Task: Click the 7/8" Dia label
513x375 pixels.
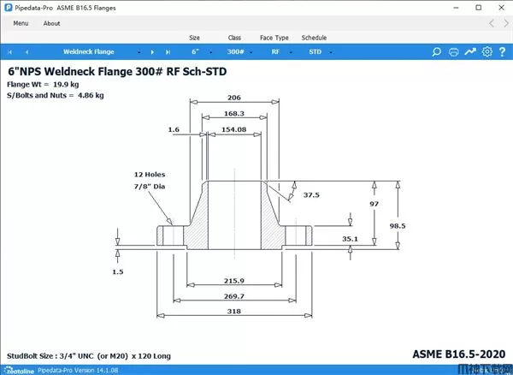Action: 150,187
